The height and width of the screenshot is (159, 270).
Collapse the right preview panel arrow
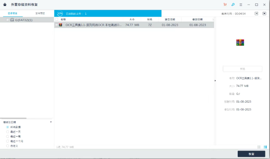coord(215,81)
